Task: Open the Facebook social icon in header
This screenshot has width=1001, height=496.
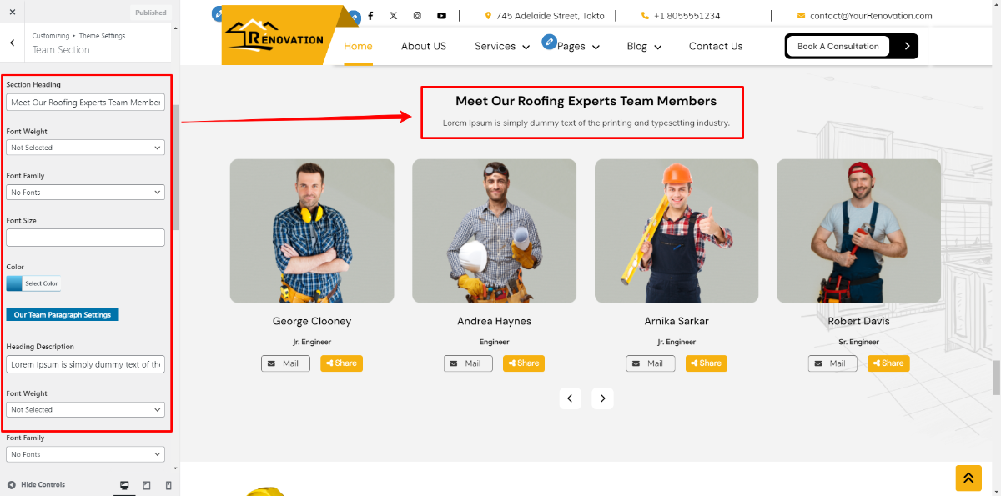Action: coord(370,16)
